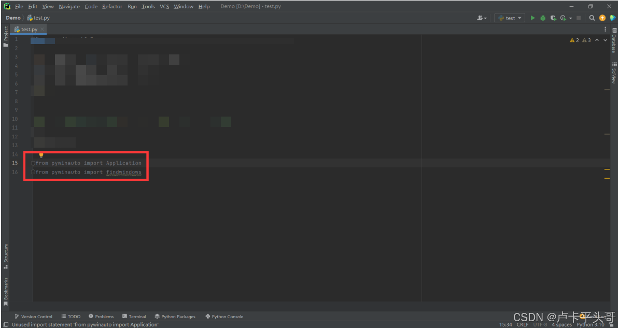618x328 pixels.
Task: Start debugging with the green bug icon
Action: pyautogui.click(x=543, y=18)
